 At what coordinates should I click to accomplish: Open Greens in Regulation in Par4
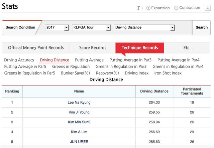pyautogui.click(x=178, y=66)
